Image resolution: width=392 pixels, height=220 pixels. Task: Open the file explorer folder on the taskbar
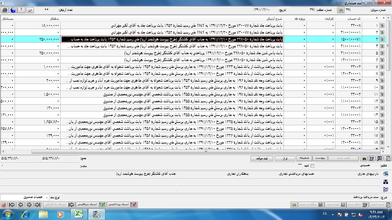click(x=43, y=214)
